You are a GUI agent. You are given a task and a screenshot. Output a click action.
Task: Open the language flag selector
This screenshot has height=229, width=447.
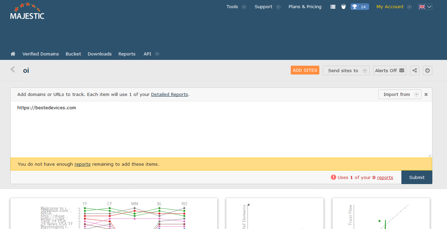(425, 7)
